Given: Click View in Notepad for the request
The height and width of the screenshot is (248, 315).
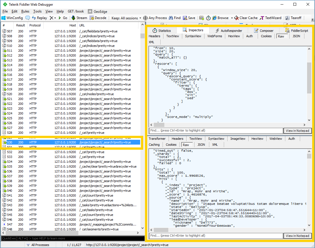Looking at the screenshot, I should 297,131.
